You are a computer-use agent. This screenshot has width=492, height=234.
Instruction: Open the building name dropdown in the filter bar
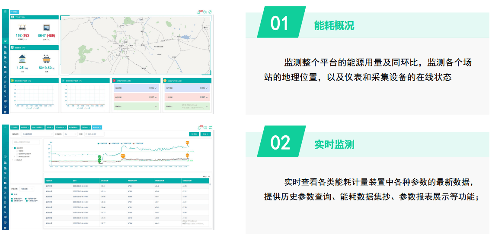tap(37, 134)
